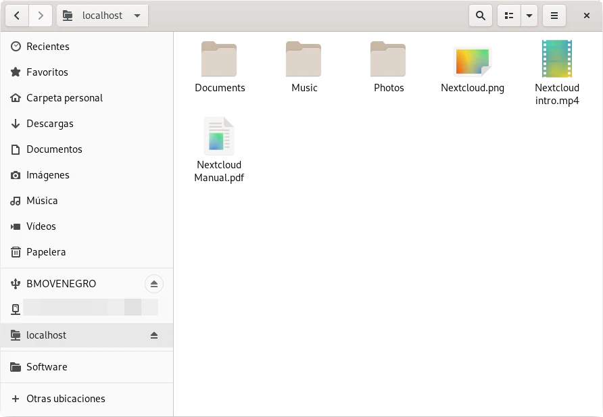The width and height of the screenshot is (603, 417).
Task: Open the Papelera trash location
Action: 46,252
